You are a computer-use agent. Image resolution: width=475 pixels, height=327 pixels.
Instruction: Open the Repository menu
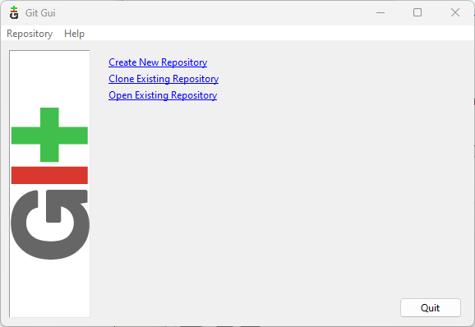pos(30,34)
